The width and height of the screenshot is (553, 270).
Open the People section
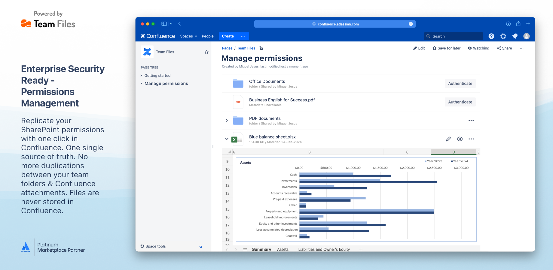(207, 36)
